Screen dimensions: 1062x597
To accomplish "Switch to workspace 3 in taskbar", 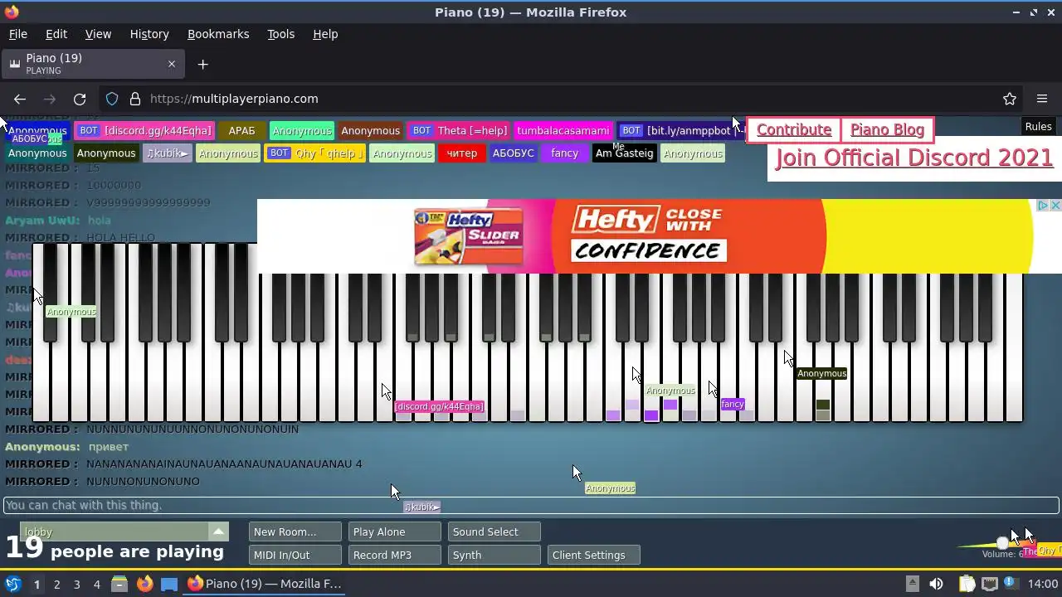I will (x=76, y=585).
